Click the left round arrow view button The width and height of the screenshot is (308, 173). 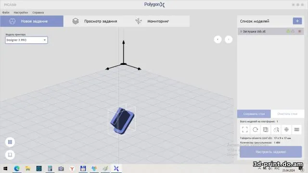click(218, 39)
